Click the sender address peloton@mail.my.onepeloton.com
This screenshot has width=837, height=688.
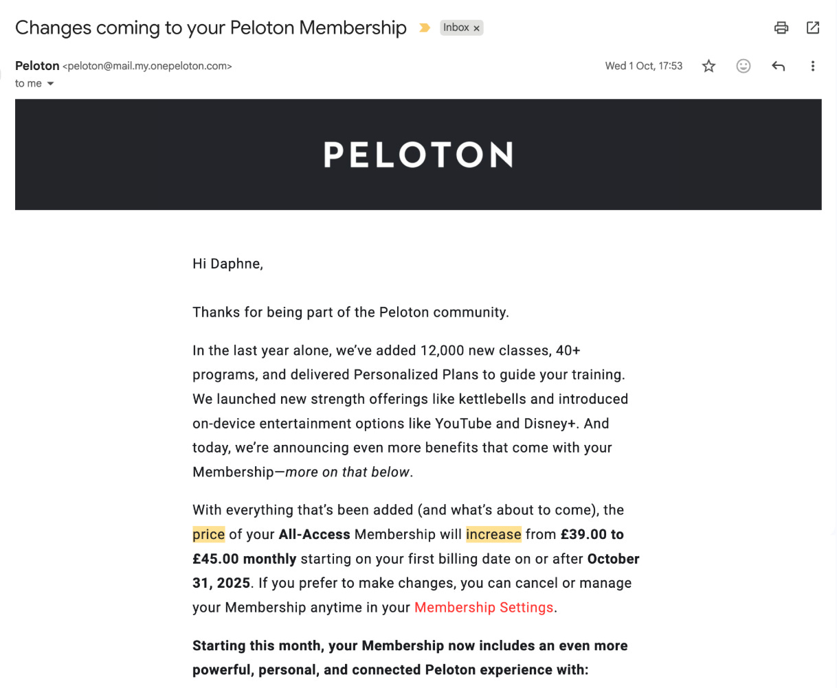(147, 67)
